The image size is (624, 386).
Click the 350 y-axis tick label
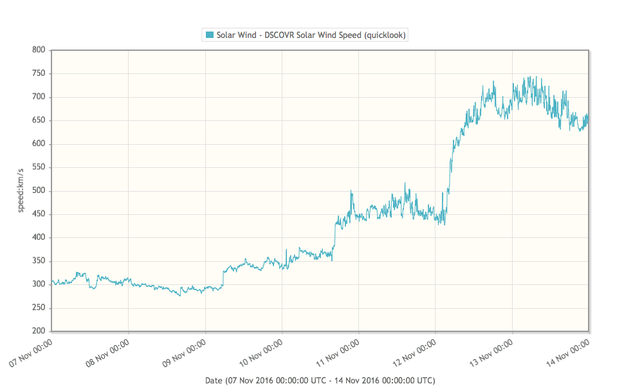point(39,261)
